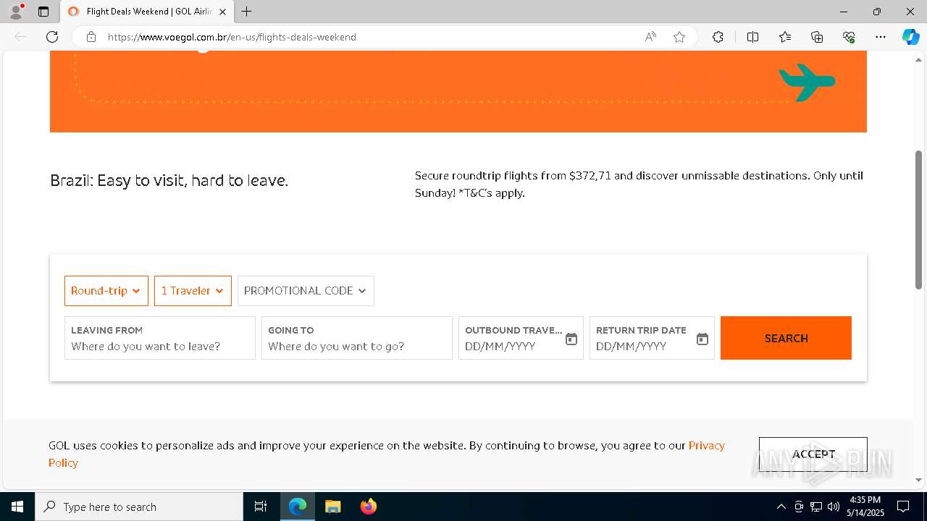Image resolution: width=927 pixels, height=521 pixels.
Task: Refresh the current page
Action: (52, 37)
